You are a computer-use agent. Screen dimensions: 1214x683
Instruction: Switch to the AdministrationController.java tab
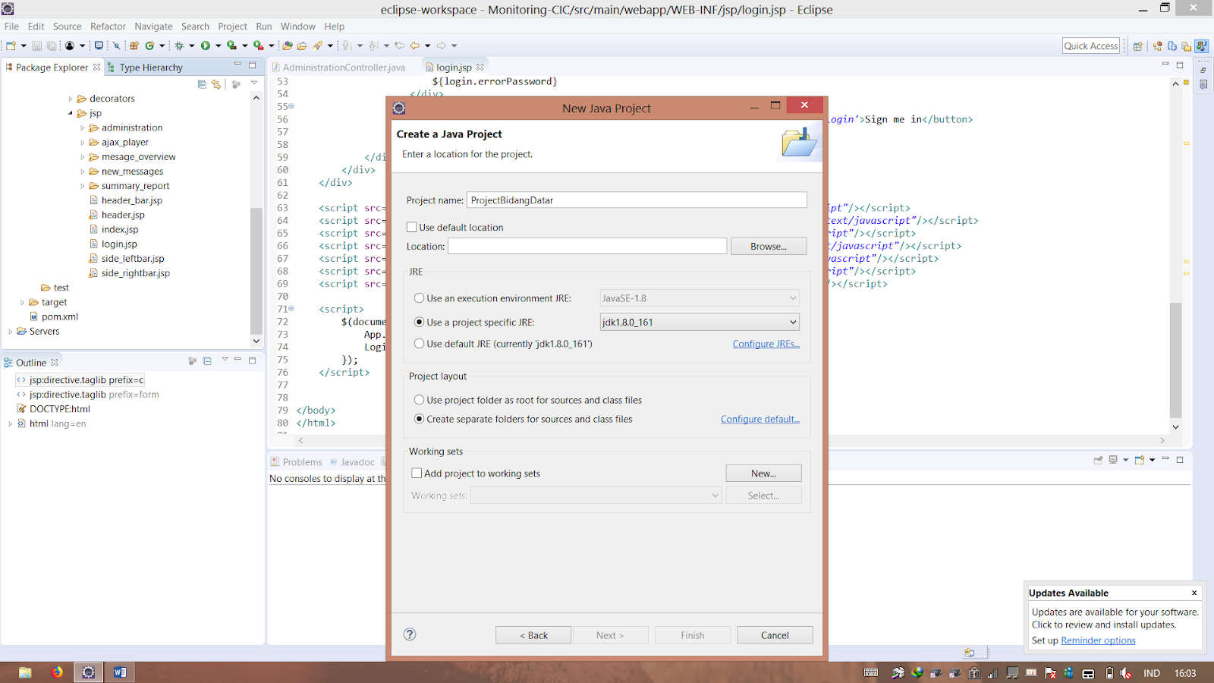tap(341, 67)
